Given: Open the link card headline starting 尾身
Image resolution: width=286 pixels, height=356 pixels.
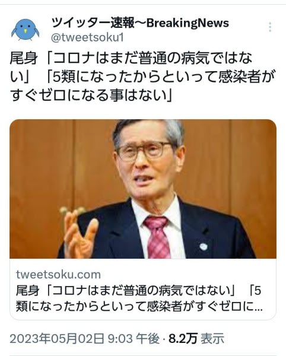Looking at the screenshot, I should (x=139, y=298).
